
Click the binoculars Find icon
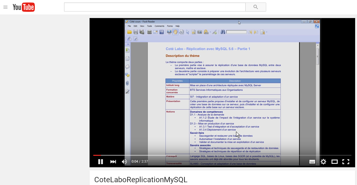point(223,32)
